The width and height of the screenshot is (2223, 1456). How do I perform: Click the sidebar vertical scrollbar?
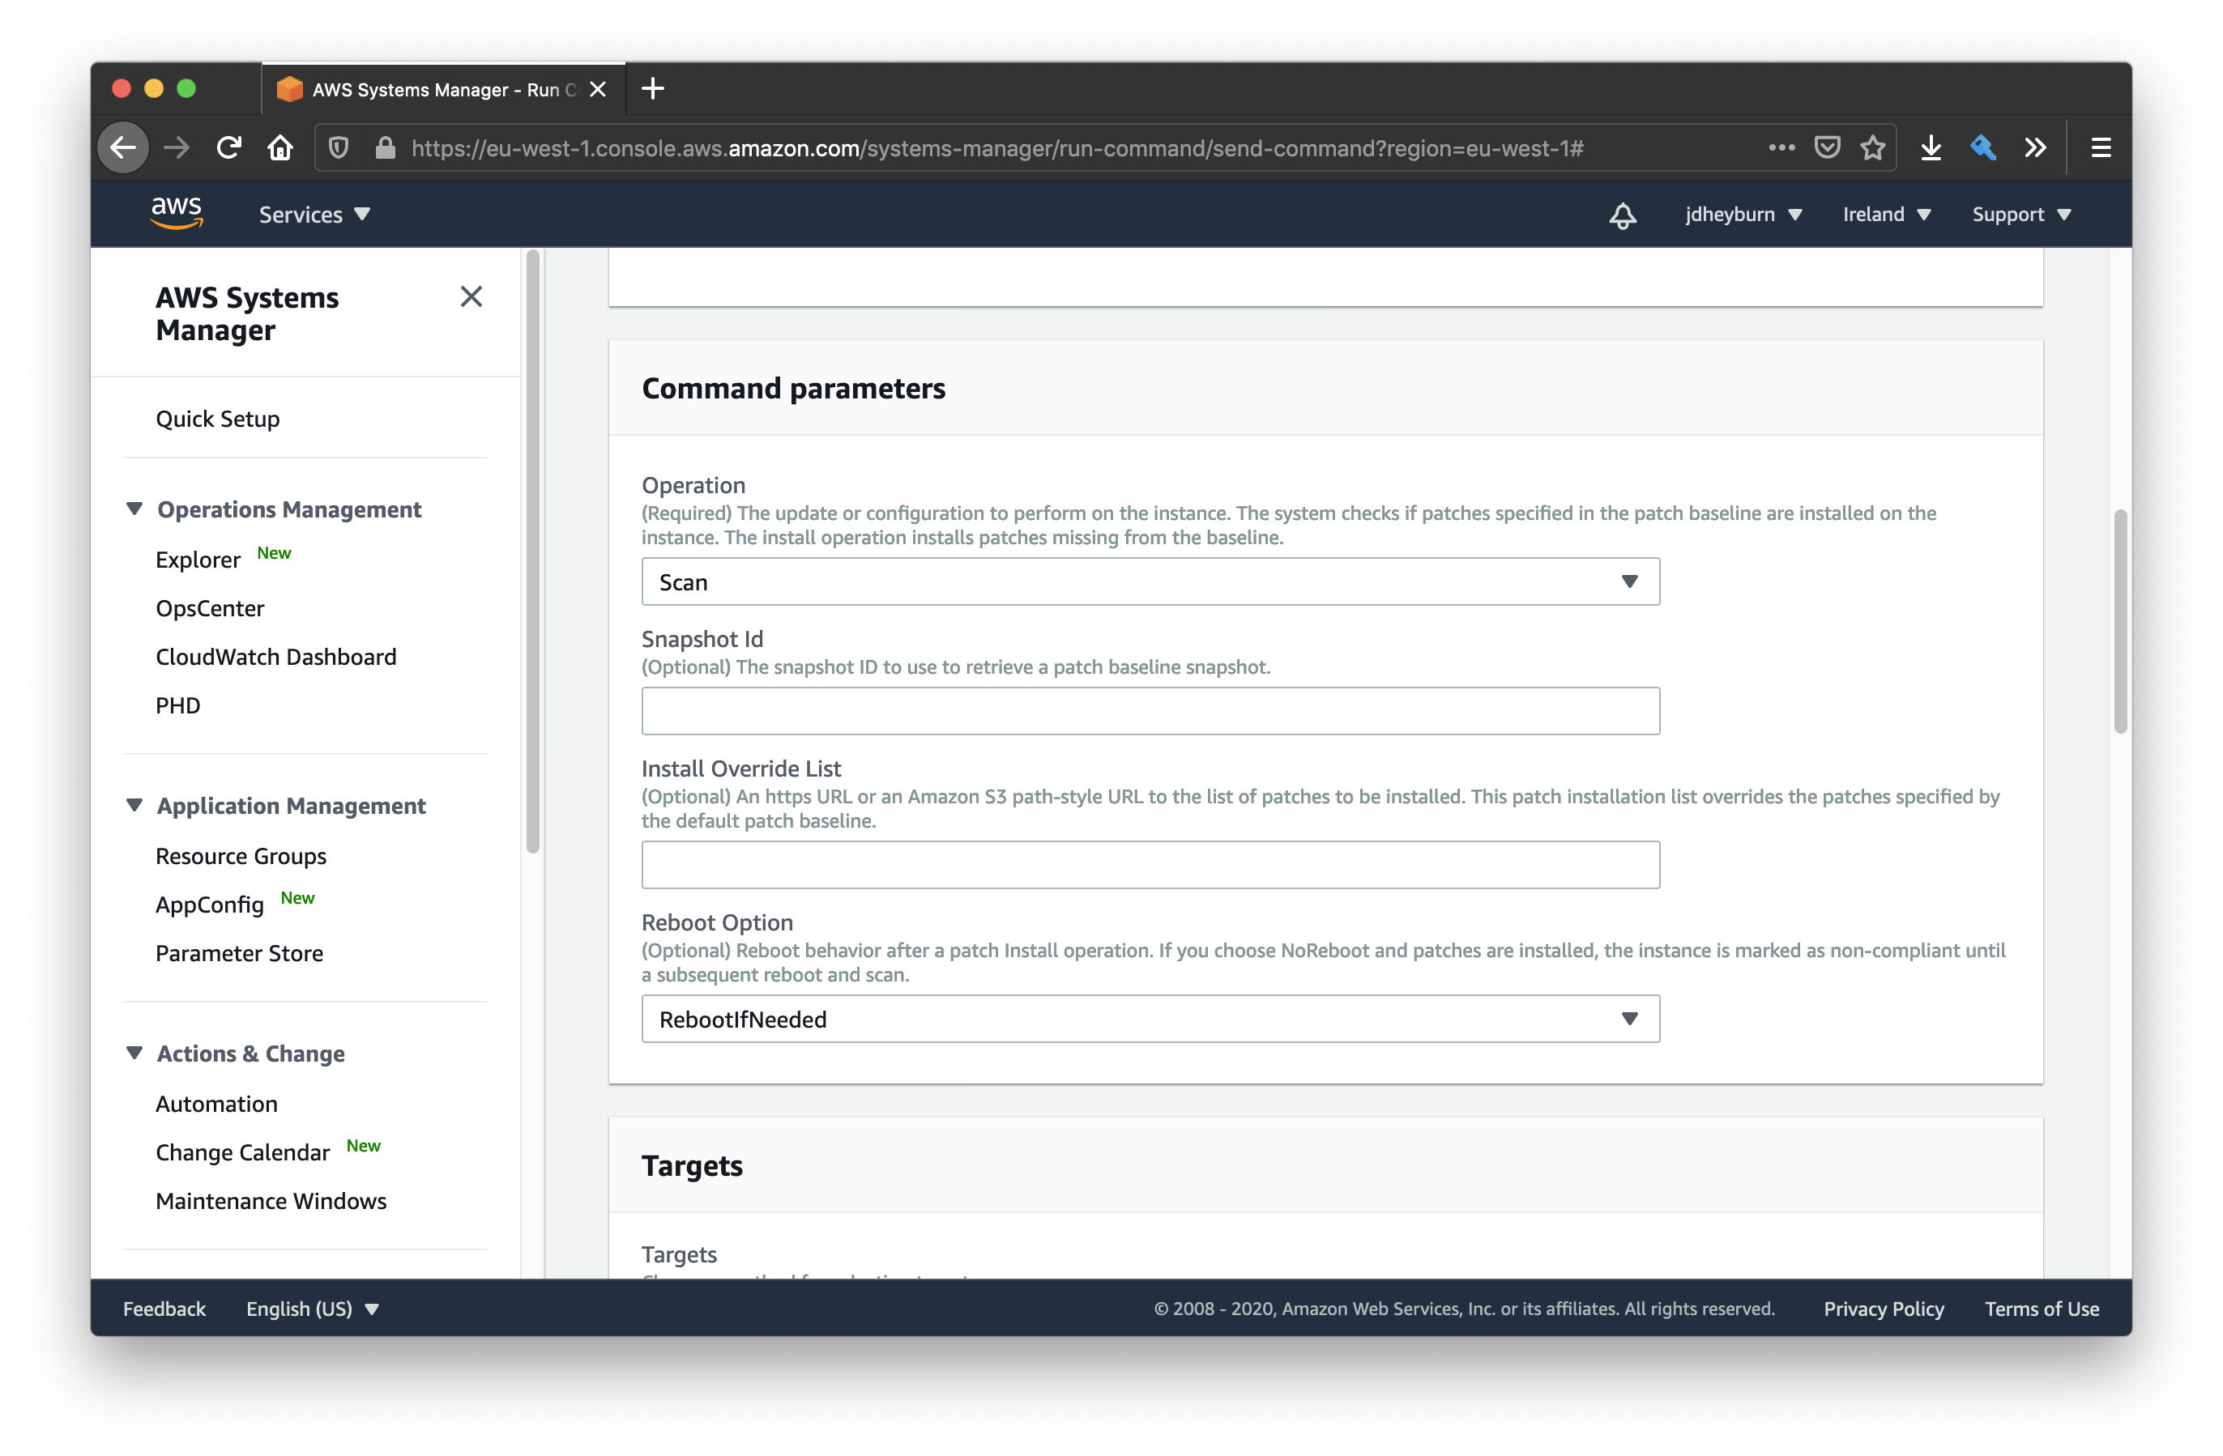(x=533, y=551)
